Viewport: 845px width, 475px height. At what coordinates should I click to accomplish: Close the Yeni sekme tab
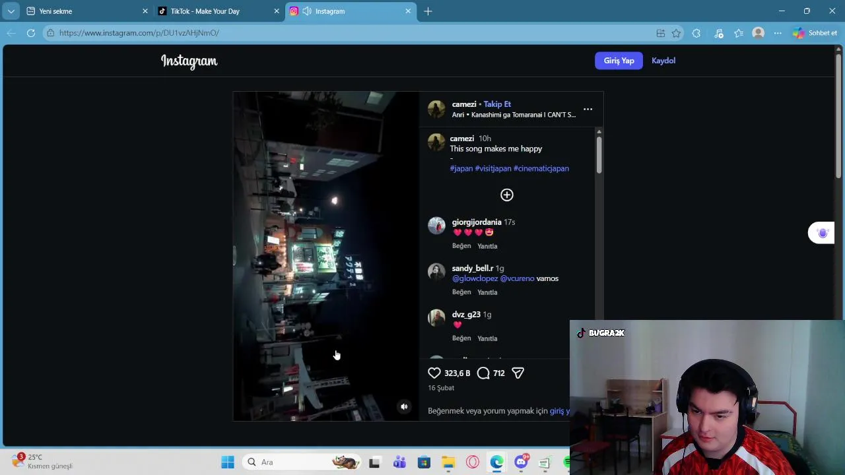click(x=145, y=11)
